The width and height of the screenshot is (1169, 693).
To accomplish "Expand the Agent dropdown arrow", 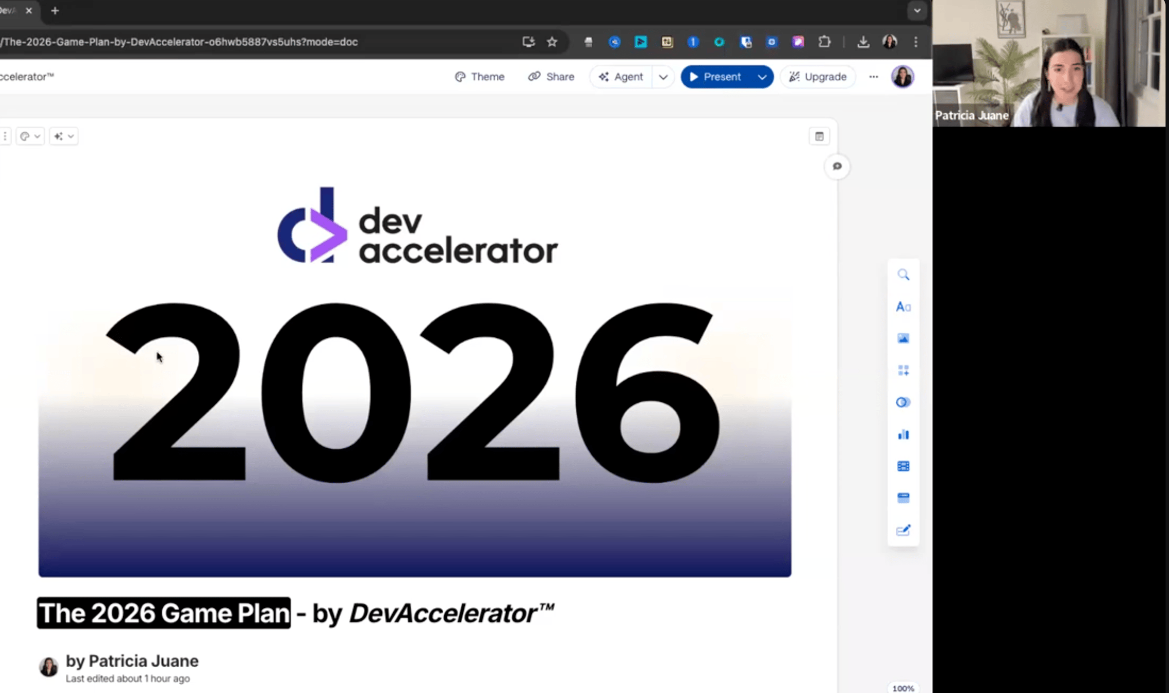I will pyautogui.click(x=663, y=77).
